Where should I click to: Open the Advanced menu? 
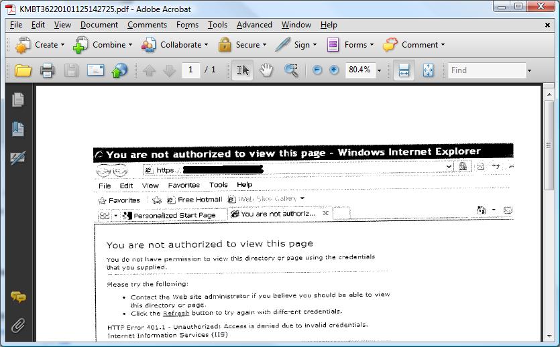pyautogui.click(x=254, y=25)
